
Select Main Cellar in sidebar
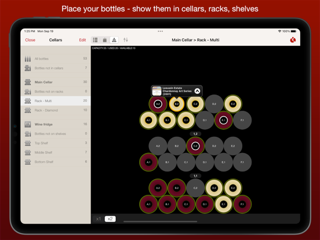(56, 82)
